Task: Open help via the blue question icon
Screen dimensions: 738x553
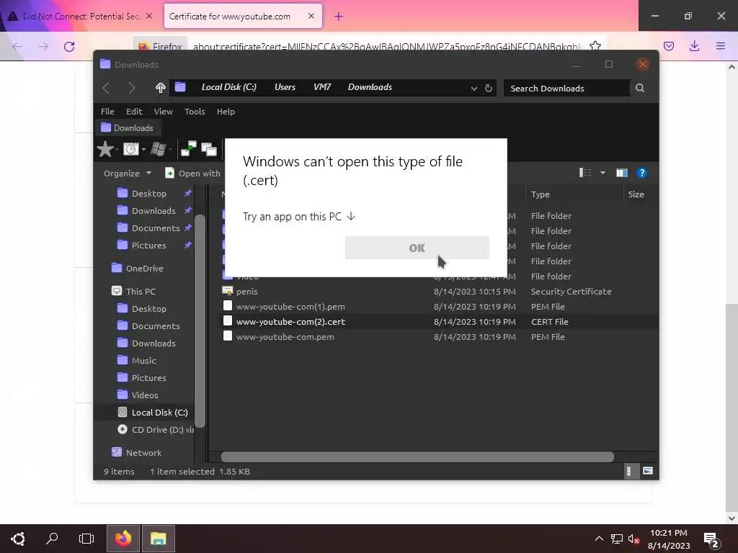Action: pyautogui.click(x=641, y=173)
